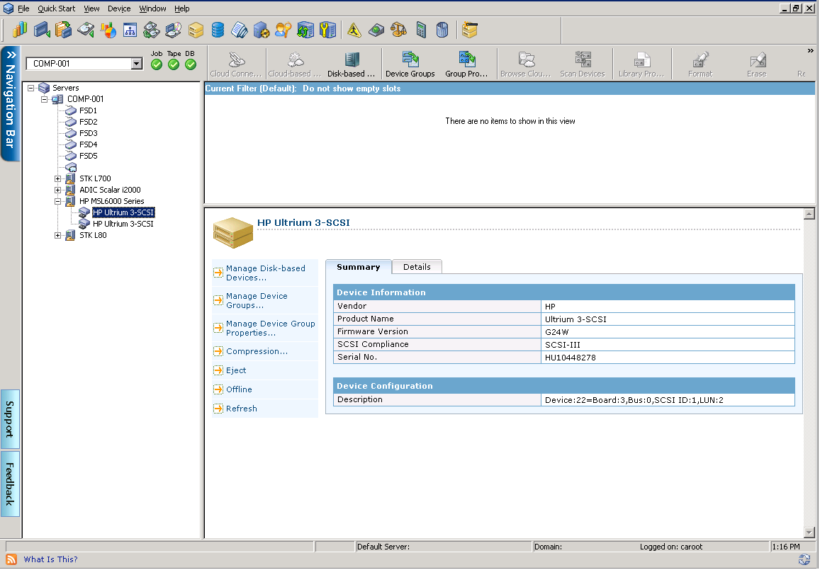Click the expand arrow on the Navigation Bar
This screenshot has height=570, width=820.
pos(10,53)
